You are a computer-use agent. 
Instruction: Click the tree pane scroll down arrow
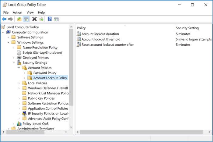tap(71, 127)
